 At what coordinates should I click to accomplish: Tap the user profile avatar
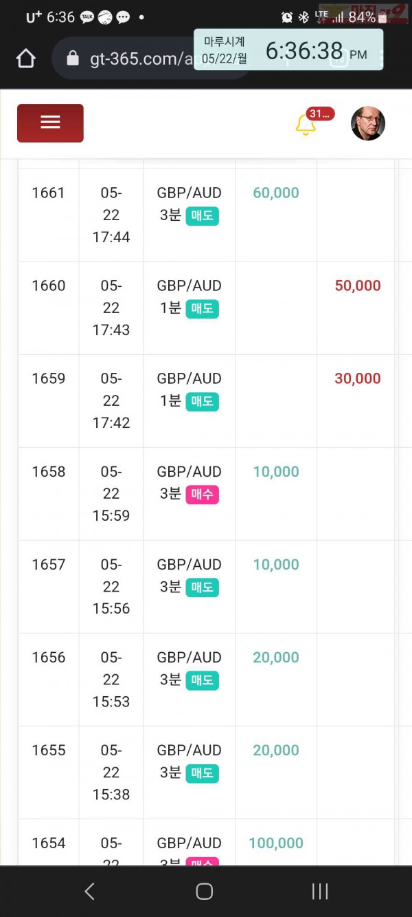pyautogui.click(x=368, y=123)
